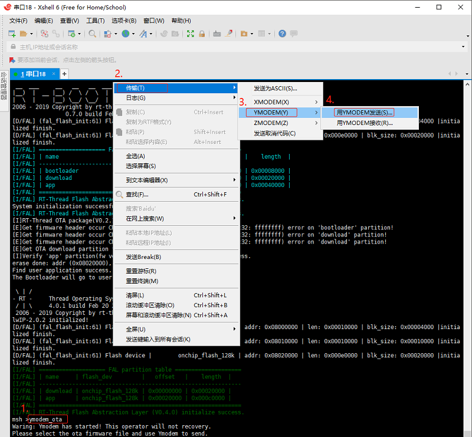Screen dimensions: 472x437
Task: Open the 工具(T) menu in menu bar
Action: click(95, 21)
